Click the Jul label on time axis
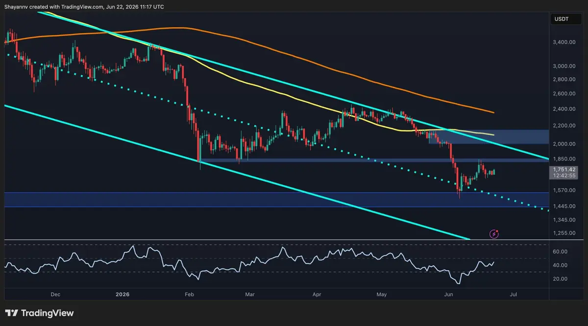The width and height of the screenshot is (588, 326). tap(513, 295)
